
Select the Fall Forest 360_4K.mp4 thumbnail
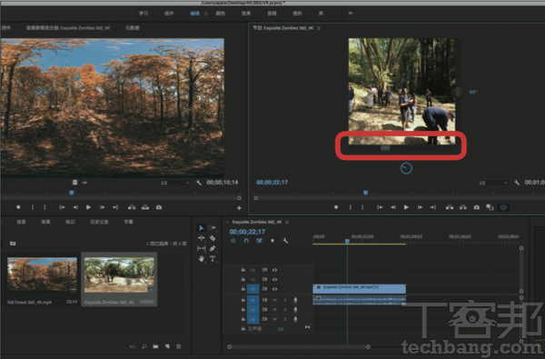pos(42,274)
